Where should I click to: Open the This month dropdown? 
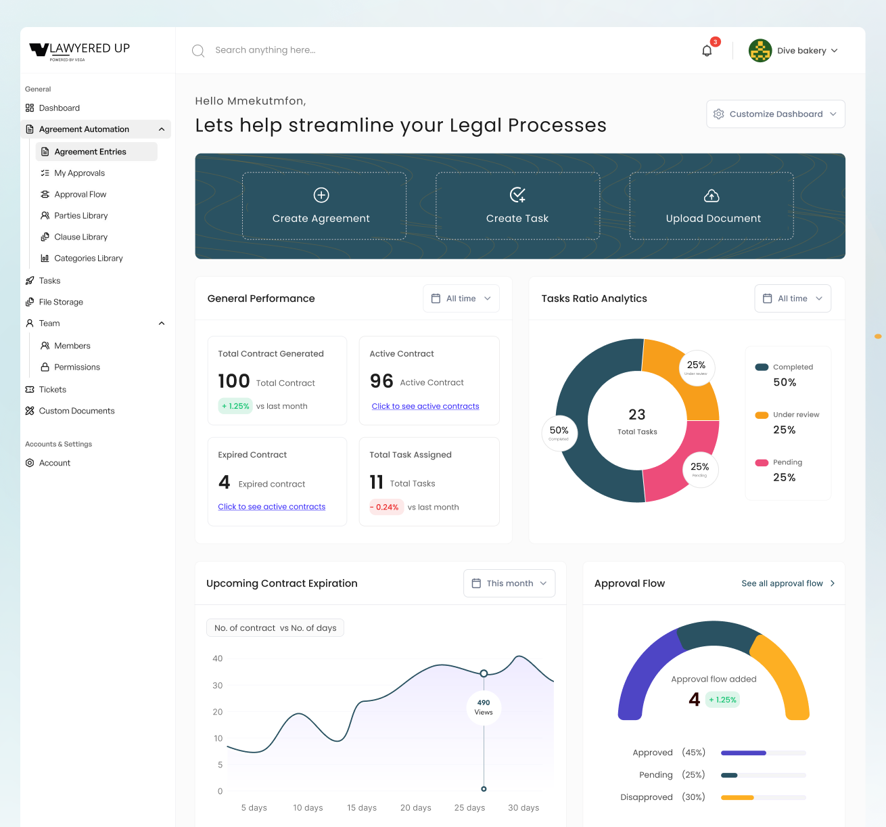[x=509, y=583]
